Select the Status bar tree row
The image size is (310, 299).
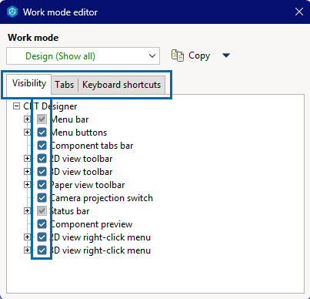[x=69, y=211]
